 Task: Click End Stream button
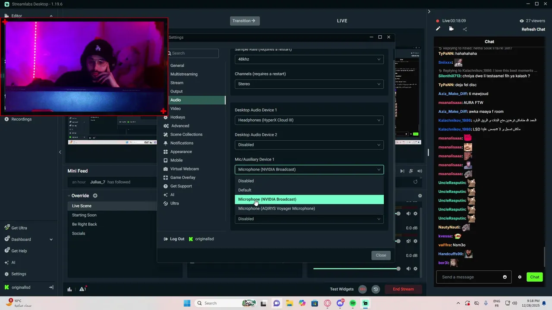click(x=403, y=289)
